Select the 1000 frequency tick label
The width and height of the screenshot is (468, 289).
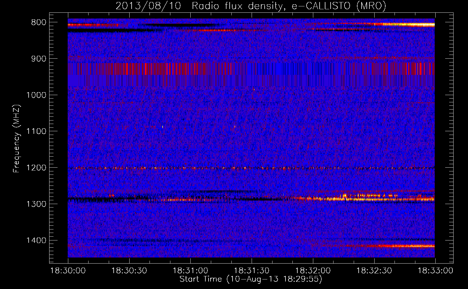pyautogui.click(x=36, y=95)
